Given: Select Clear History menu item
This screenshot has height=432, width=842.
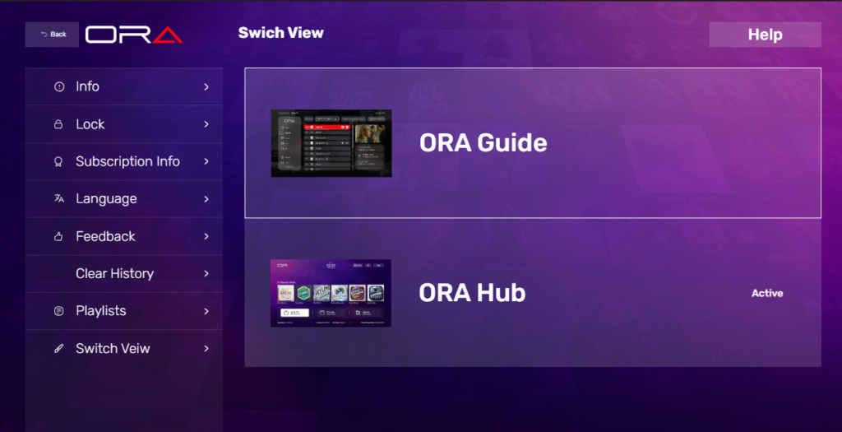Looking at the screenshot, I should click(x=124, y=273).
